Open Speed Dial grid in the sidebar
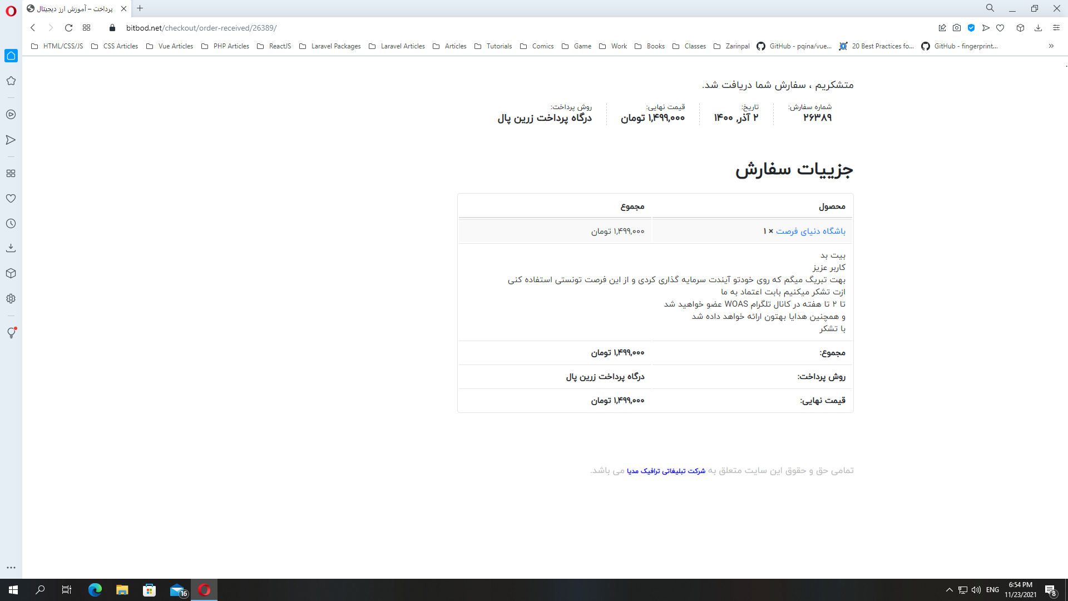 click(11, 174)
